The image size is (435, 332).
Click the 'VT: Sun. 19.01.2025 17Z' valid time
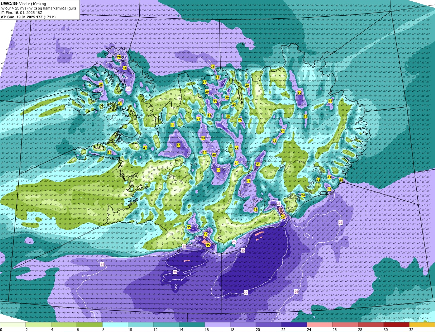[x=21, y=17]
